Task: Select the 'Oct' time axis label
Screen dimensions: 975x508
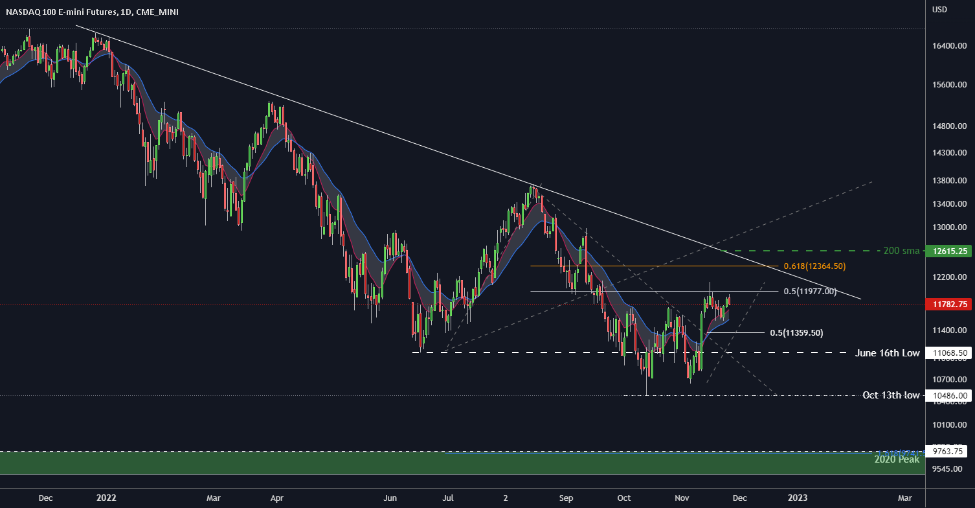Action: click(624, 498)
